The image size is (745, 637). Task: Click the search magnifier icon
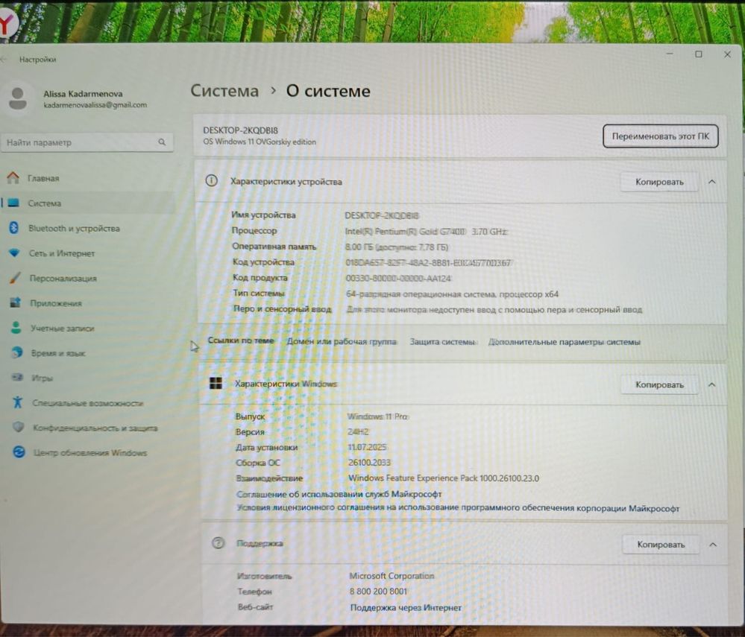pos(162,142)
